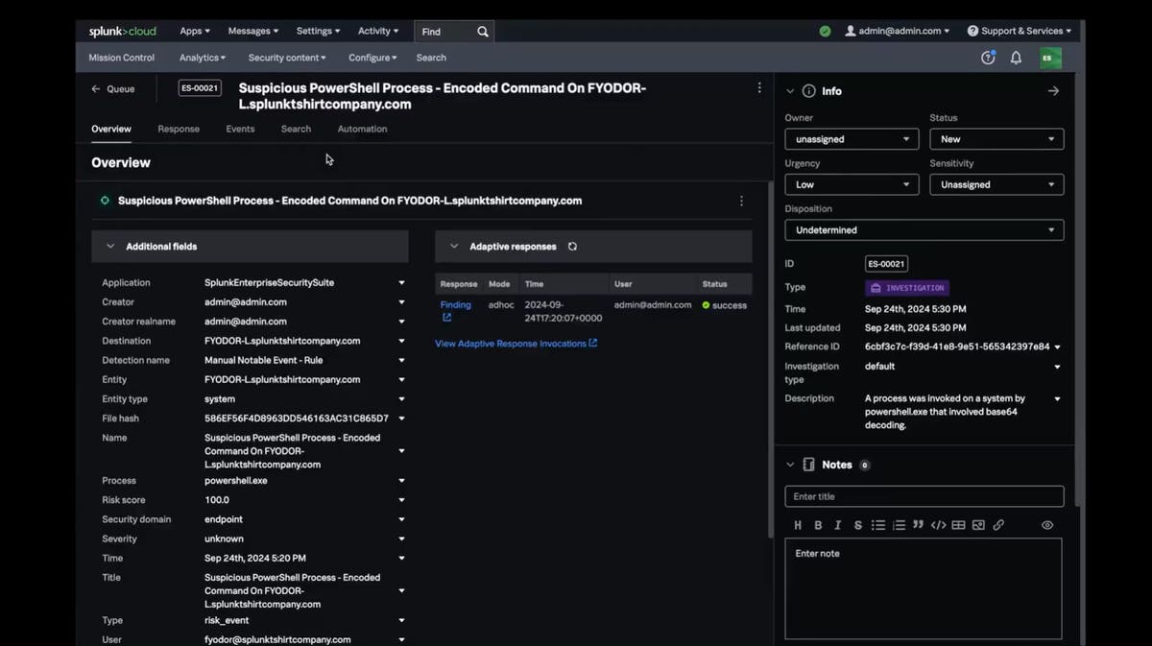
Task: Insert a table into the note
Action: [x=958, y=525]
